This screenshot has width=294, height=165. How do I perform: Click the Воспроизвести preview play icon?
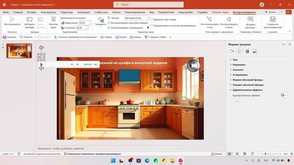tap(12, 19)
